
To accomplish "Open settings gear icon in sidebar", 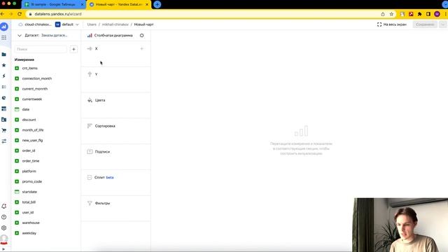I will 4,228.
